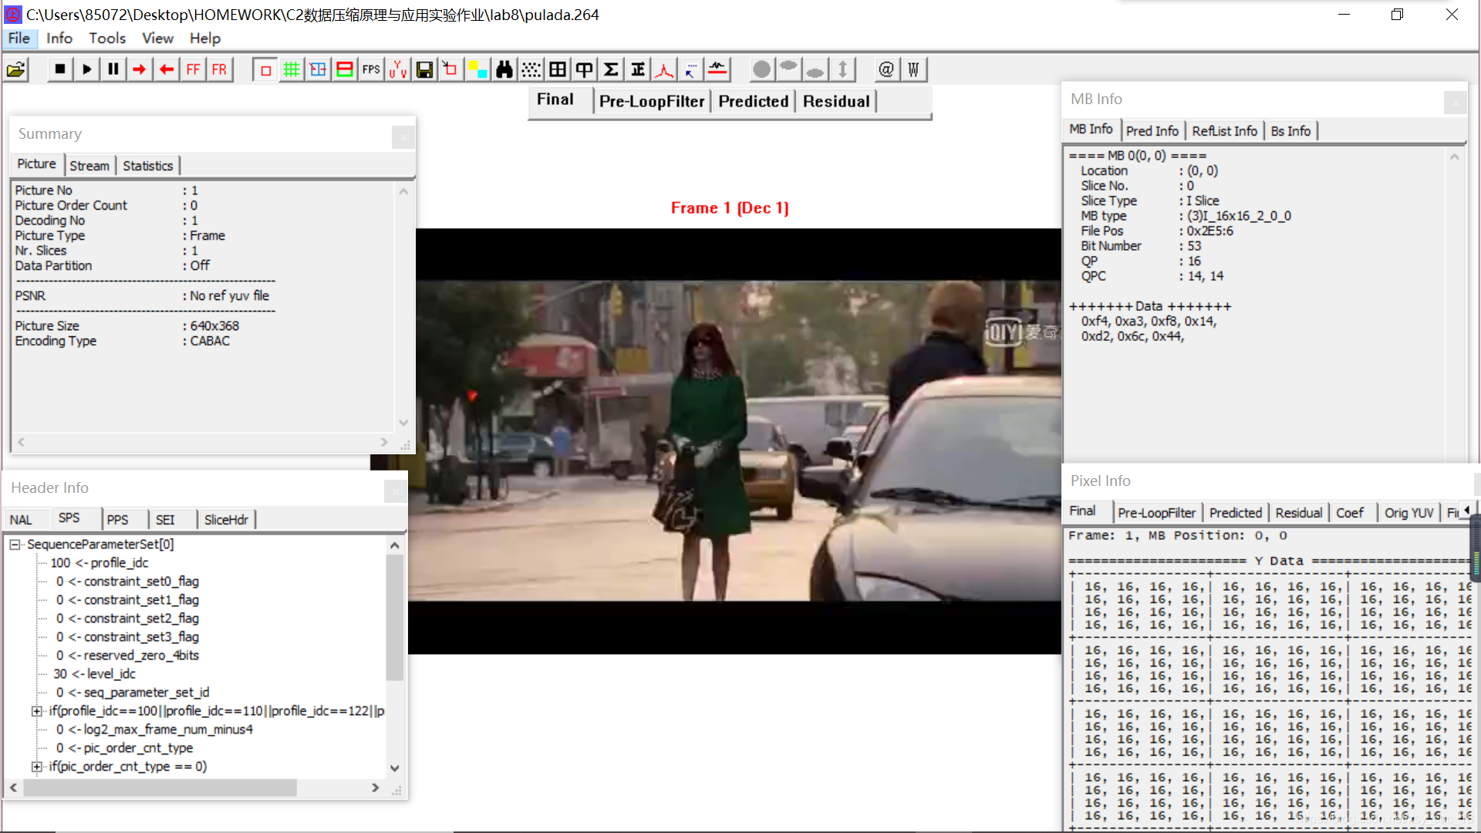Image resolution: width=1481 pixels, height=833 pixels.
Task: Step backward with the red left arrow
Action: click(166, 70)
